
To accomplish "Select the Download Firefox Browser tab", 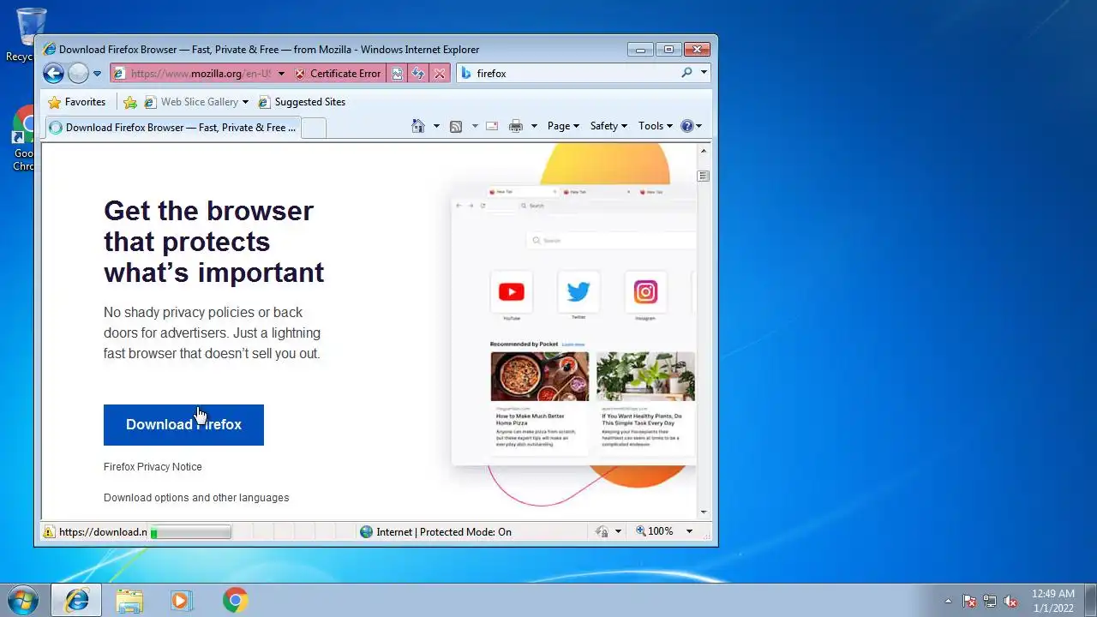I will [x=171, y=128].
